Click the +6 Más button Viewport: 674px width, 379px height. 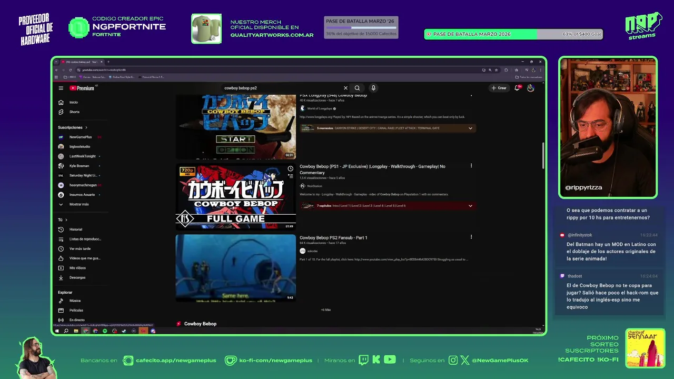pos(326,310)
